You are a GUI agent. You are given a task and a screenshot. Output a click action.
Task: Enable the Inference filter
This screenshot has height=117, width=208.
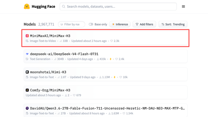[x=120, y=24]
